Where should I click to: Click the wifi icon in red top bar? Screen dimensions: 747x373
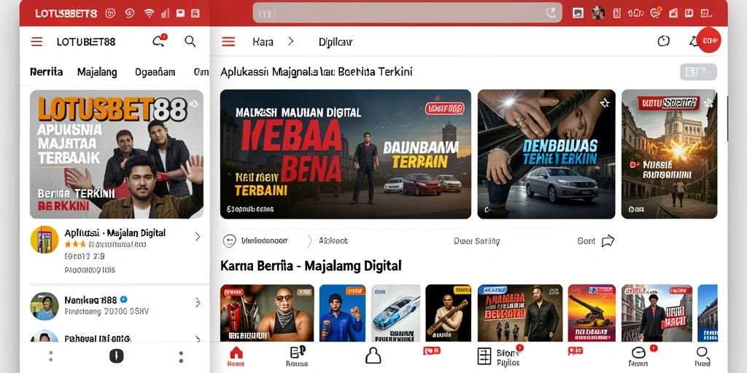click(149, 13)
